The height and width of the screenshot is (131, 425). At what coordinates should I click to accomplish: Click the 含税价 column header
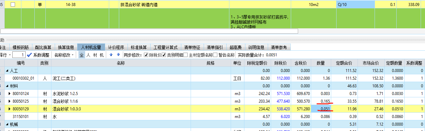pyautogui.click(x=301, y=63)
